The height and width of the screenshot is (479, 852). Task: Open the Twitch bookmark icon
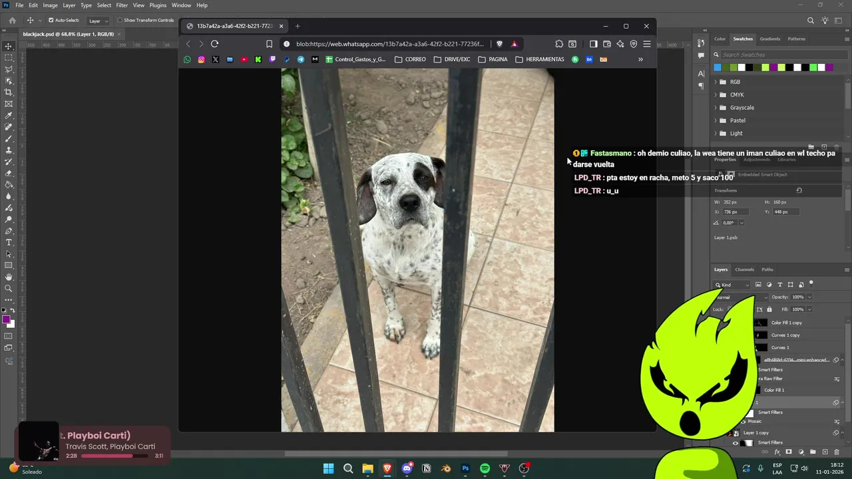[x=272, y=59]
